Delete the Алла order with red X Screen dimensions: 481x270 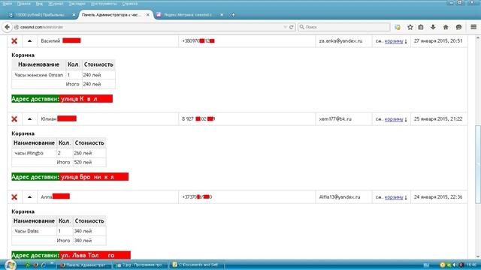pyautogui.click(x=14, y=197)
